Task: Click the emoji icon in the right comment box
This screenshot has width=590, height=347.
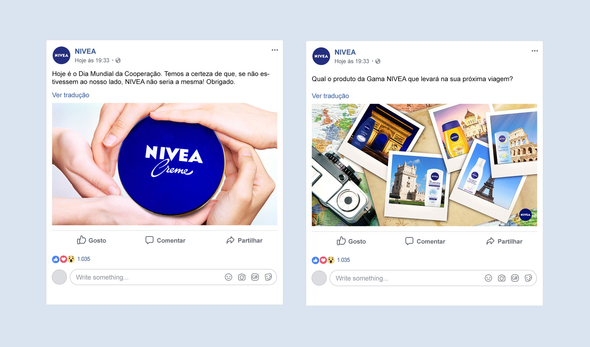Action: 488,278
